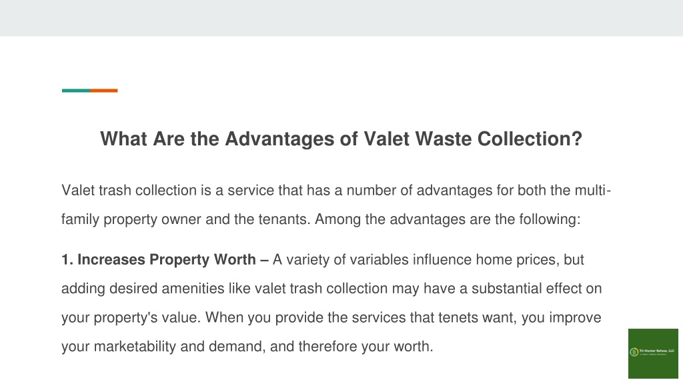Click the "Tri-Hunter Refuse, LLC" text in logo
This screenshot has width=683, height=384.
657,351
